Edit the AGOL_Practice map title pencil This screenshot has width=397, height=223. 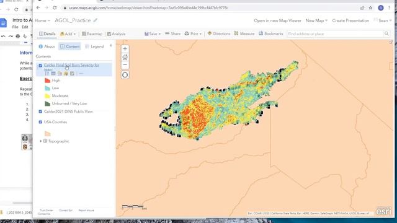coord(95,20)
